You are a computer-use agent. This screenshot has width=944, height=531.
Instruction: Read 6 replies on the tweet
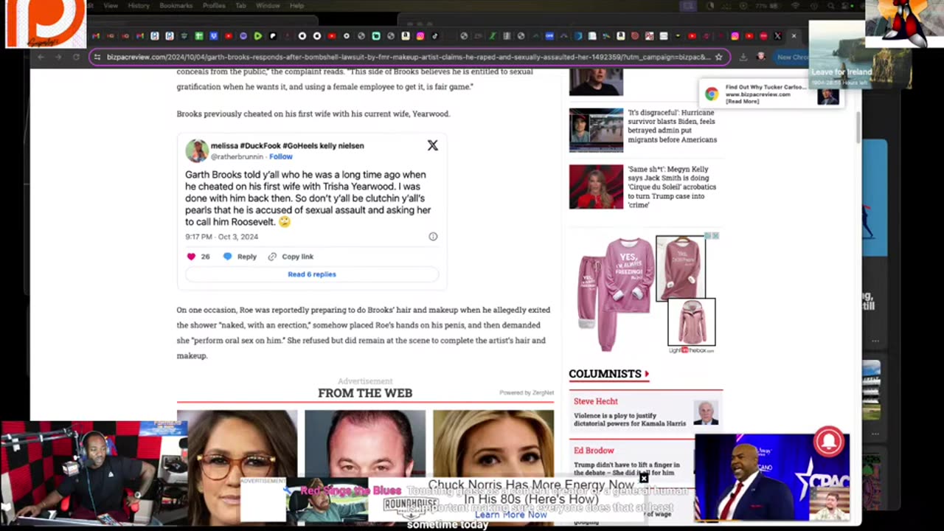pos(311,274)
